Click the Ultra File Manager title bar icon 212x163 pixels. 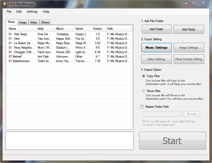[5, 4]
